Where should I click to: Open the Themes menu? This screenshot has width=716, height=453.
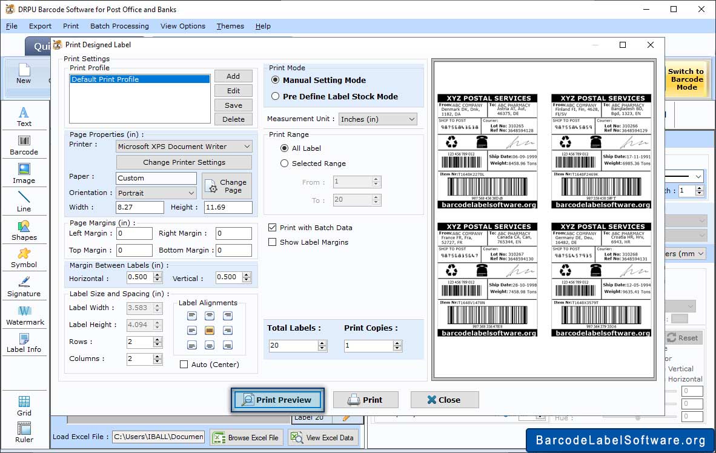pyautogui.click(x=230, y=26)
